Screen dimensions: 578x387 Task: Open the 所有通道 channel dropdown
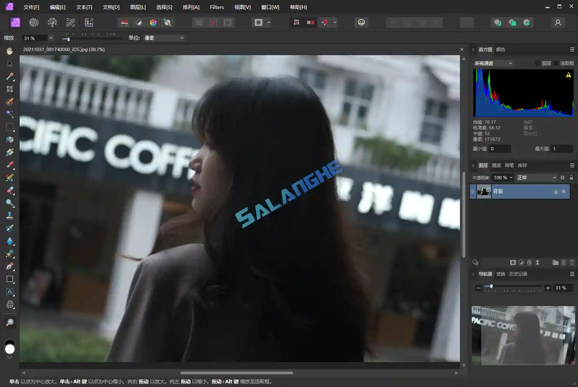pos(492,63)
